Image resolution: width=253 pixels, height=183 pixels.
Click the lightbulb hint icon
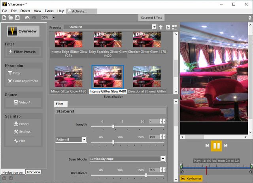pyautogui.click(x=249, y=17)
